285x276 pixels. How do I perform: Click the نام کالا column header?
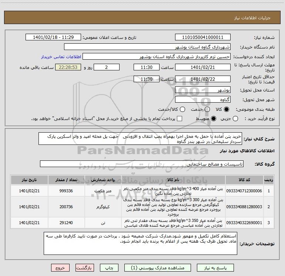click(173, 180)
